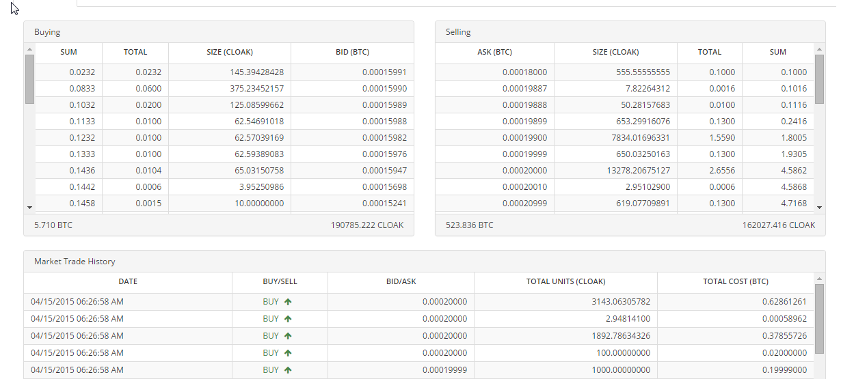Click the DATE header in trade history

[128, 281]
